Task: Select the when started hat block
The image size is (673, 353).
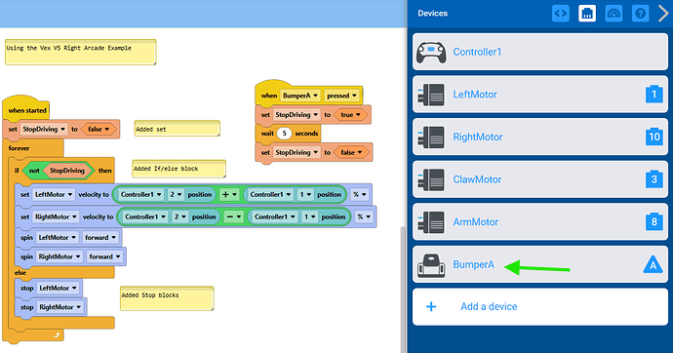Action: pos(26,108)
